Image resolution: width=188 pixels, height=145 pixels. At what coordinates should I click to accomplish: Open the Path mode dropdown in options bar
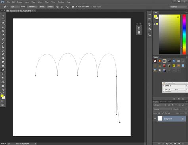coord(15,6)
